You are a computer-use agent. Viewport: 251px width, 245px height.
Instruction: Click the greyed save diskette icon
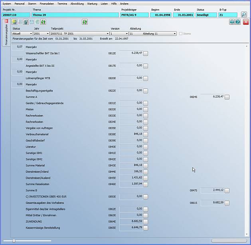[x=32, y=22]
